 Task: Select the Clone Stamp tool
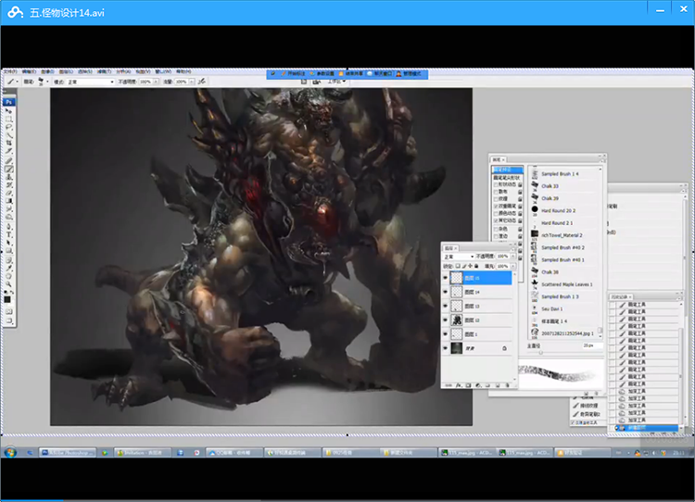click(9, 176)
